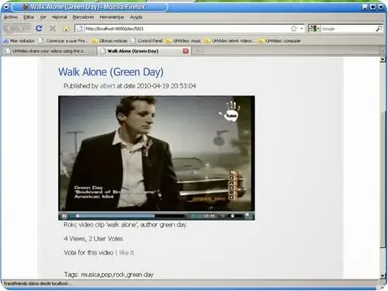Click the page scrollbar up arrow
The width and height of the screenshot is (388, 291).
[x=383, y=60]
